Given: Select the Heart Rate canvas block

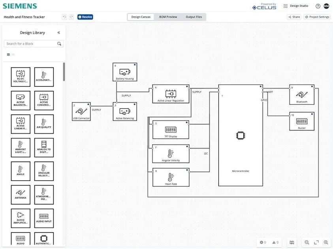Looking at the screenshot, I should coord(171,177).
